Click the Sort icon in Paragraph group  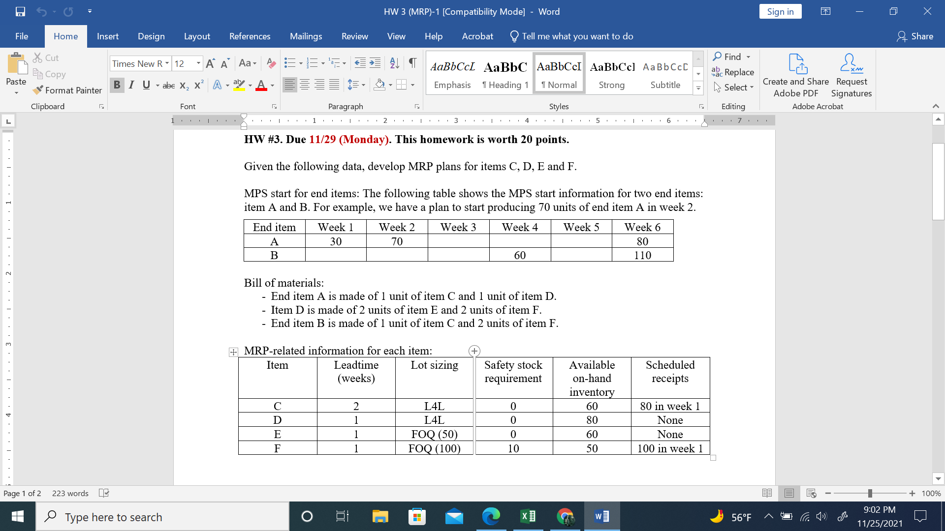click(394, 63)
